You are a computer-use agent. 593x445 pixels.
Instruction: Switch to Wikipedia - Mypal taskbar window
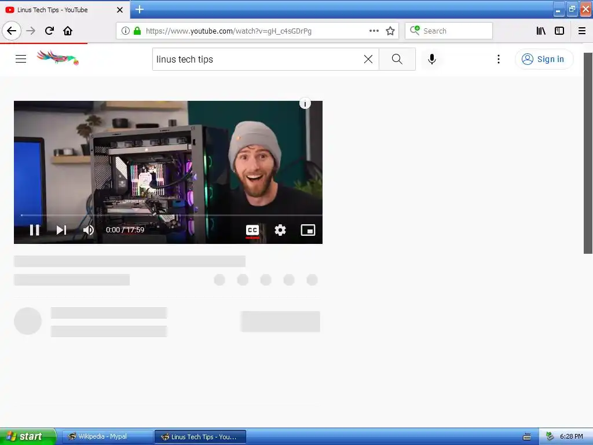[107, 437]
